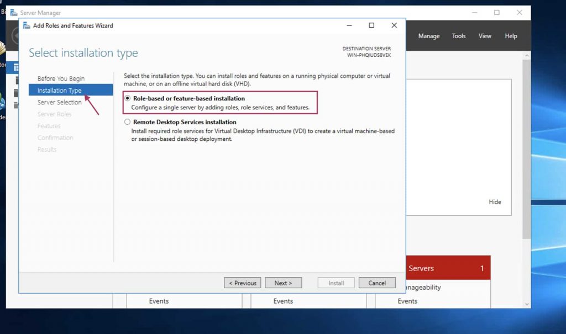Click the Add Roles wizard title icon

26,25
